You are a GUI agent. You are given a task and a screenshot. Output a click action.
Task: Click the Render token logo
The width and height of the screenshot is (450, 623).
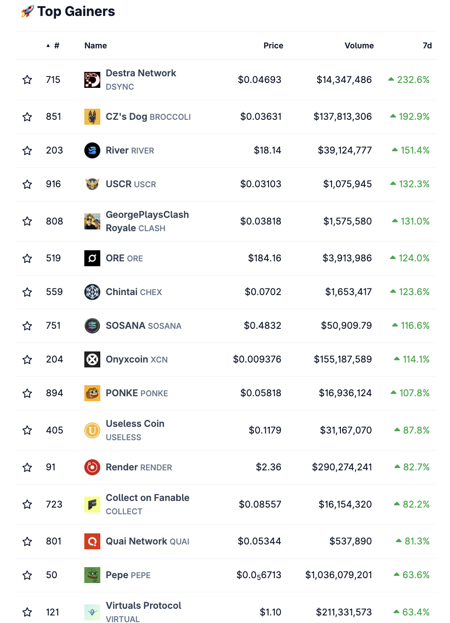click(92, 467)
